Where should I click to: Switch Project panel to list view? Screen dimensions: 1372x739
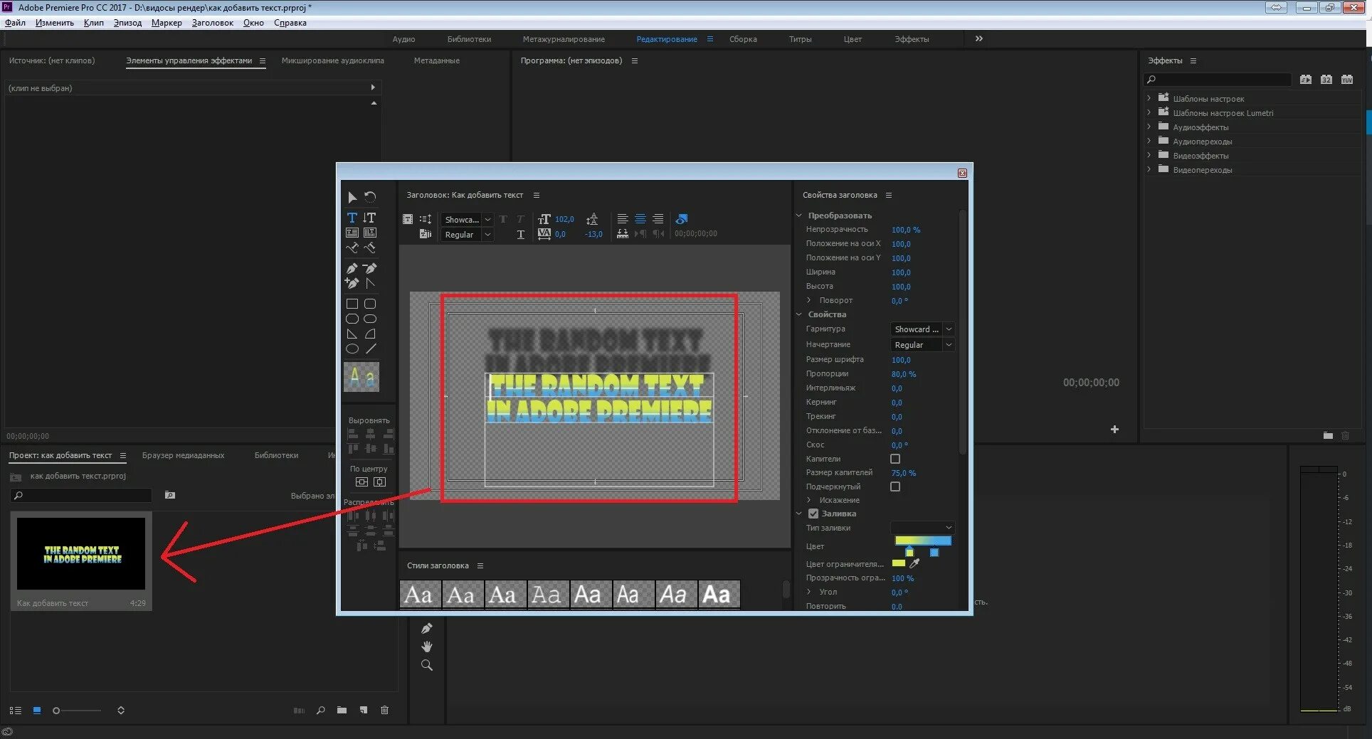click(x=15, y=711)
